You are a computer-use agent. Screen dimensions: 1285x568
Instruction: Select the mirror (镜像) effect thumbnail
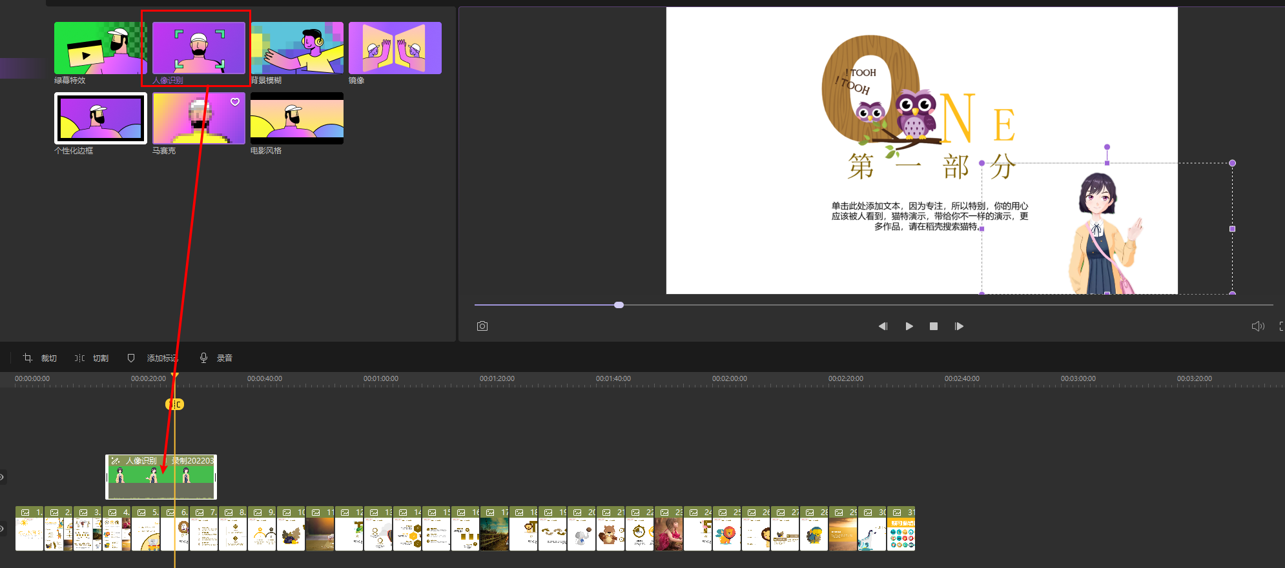point(395,48)
